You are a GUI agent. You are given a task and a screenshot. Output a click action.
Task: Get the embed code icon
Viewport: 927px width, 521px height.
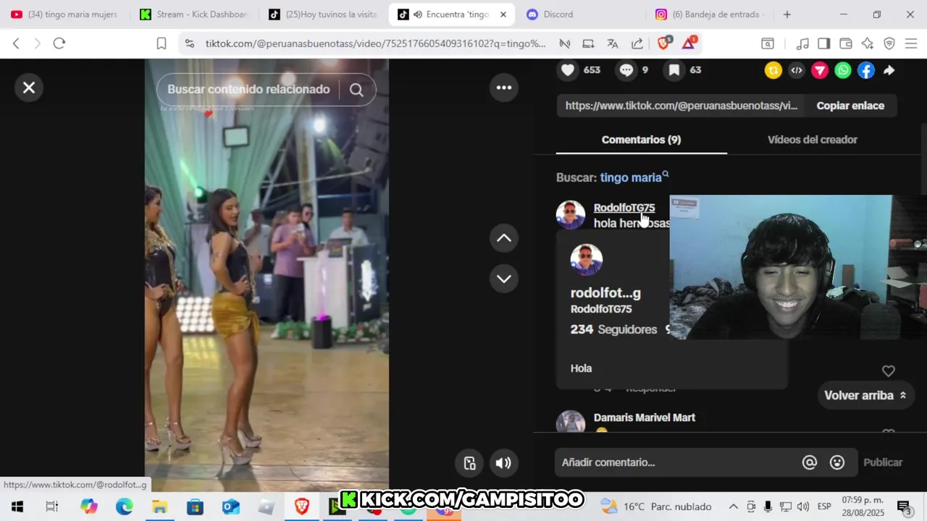coord(797,70)
